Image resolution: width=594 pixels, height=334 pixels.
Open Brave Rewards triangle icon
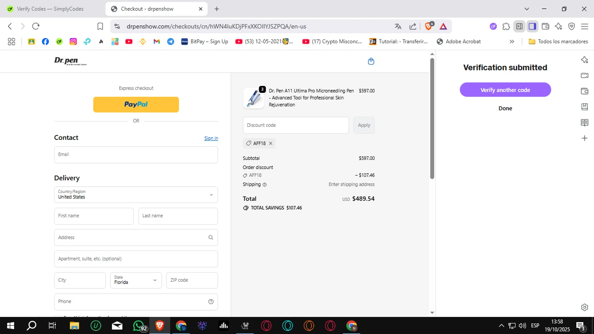pos(443,27)
